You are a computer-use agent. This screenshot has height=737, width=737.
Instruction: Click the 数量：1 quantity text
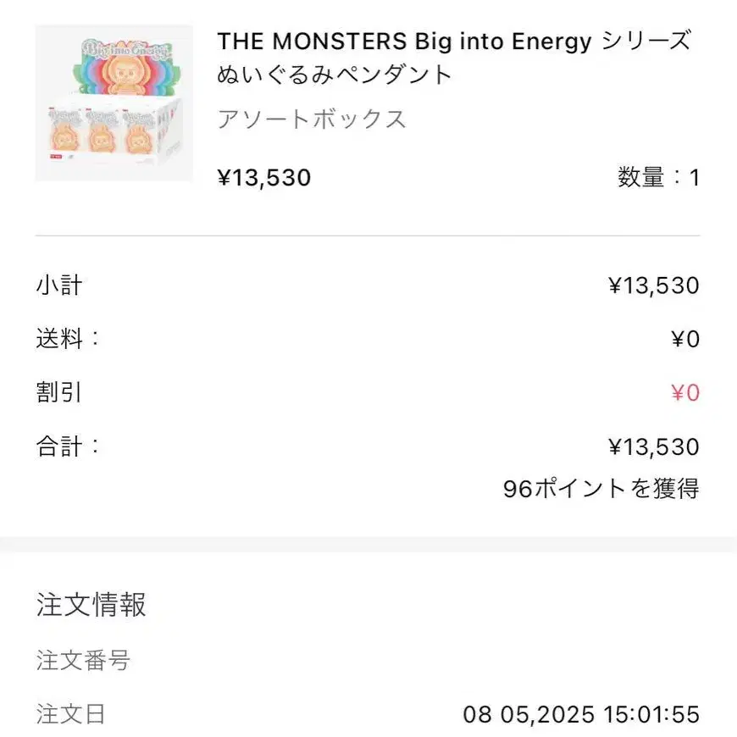coord(658,178)
